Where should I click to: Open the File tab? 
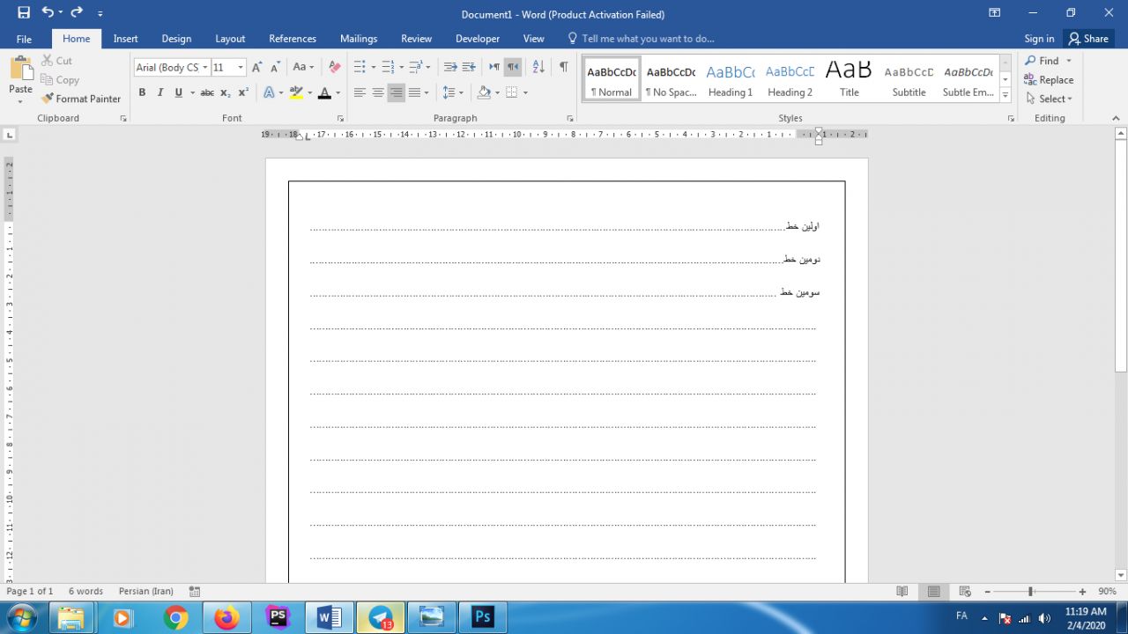(x=24, y=39)
